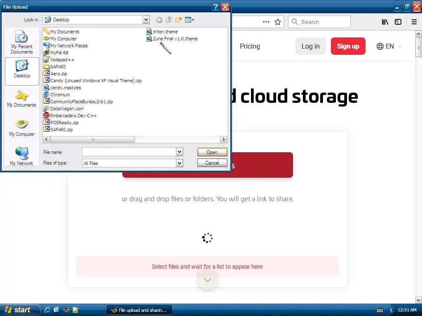
Task: Click the taskbar clock 12:51 AM
Action: coord(407,310)
